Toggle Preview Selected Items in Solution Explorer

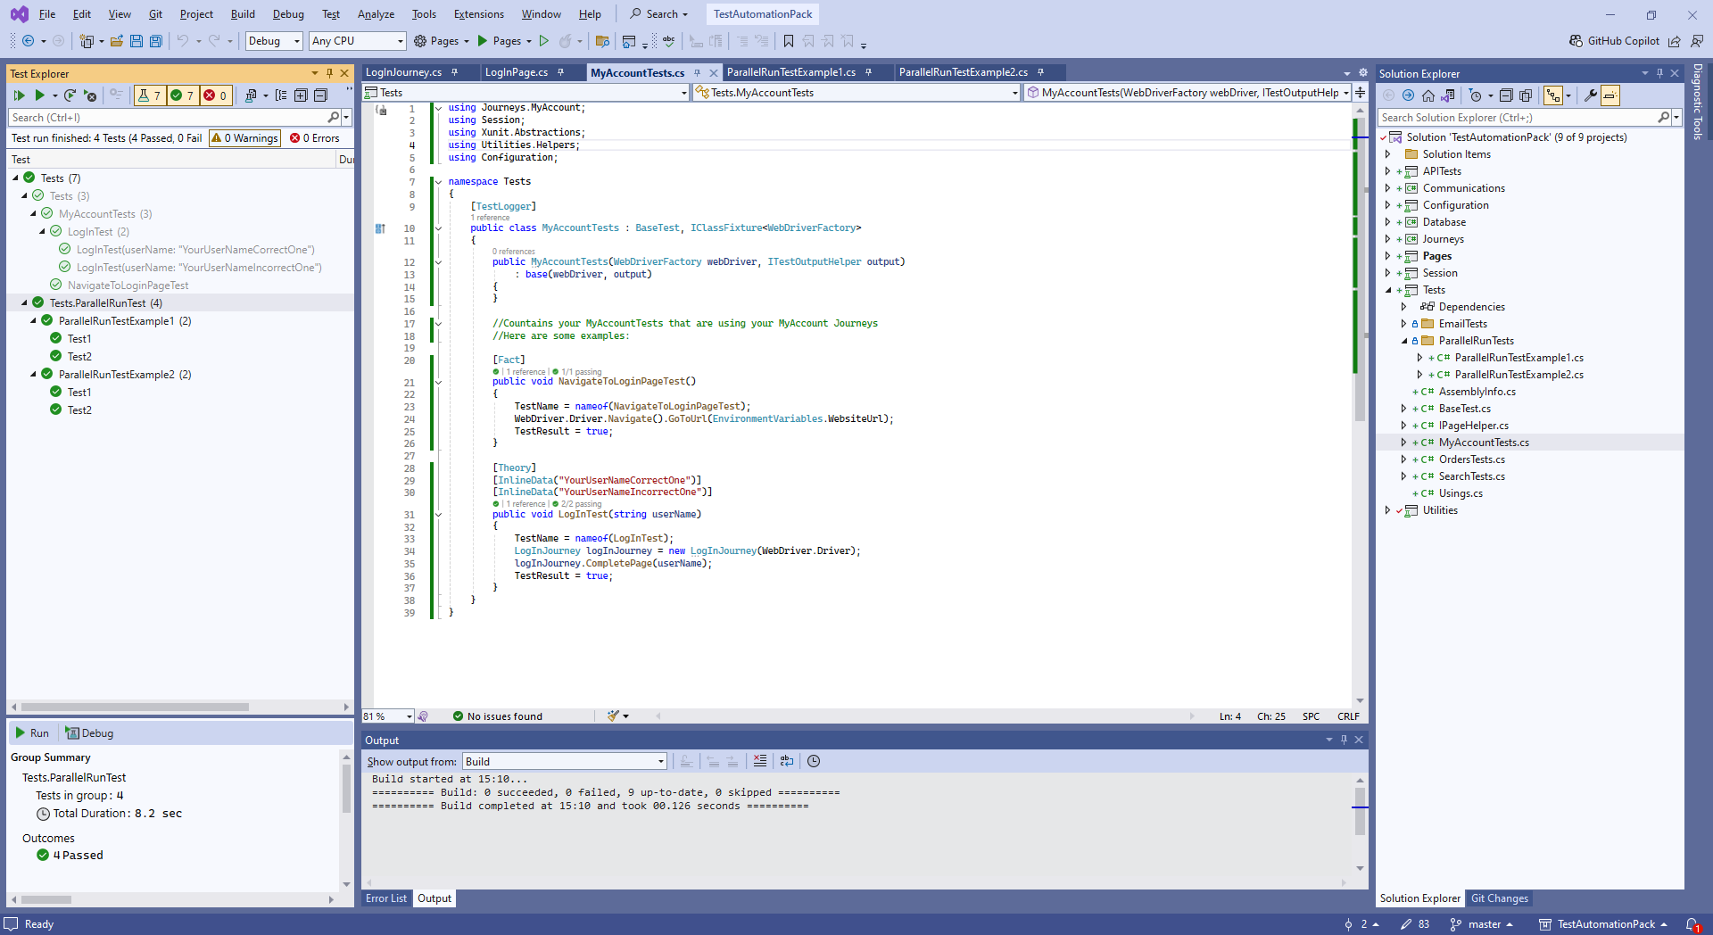click(1610, 95)
